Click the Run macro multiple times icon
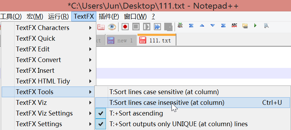 157,27
